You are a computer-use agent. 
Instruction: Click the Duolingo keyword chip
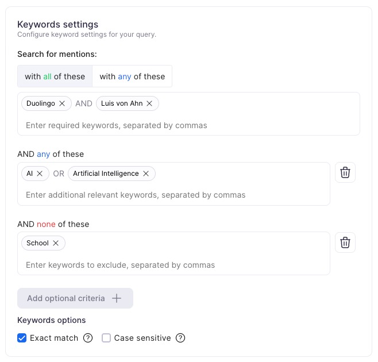click(x=40, y=103)
